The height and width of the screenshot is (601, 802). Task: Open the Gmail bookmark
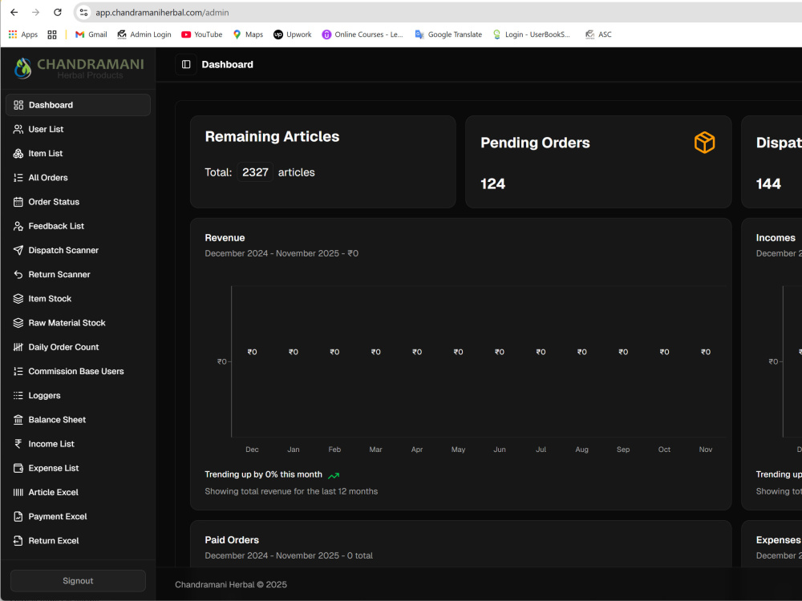[x=91, y=34]
